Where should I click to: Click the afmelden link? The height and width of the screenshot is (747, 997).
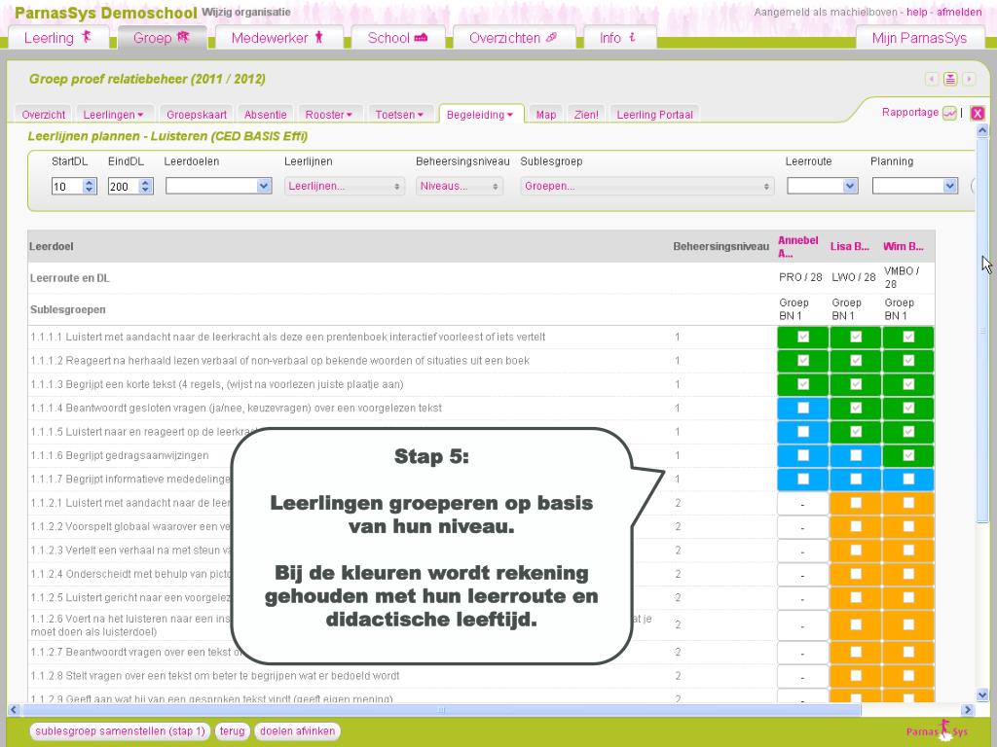(x=959, y=12)
